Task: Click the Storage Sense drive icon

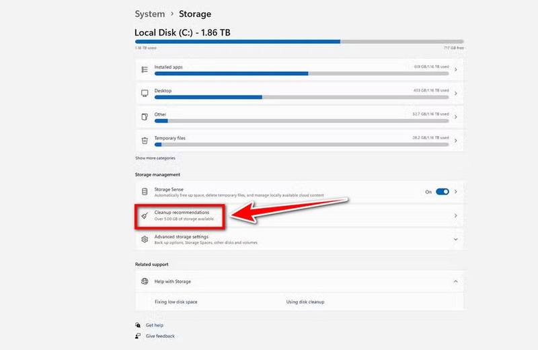Action: pyautogui.click(x=145, y=192)
